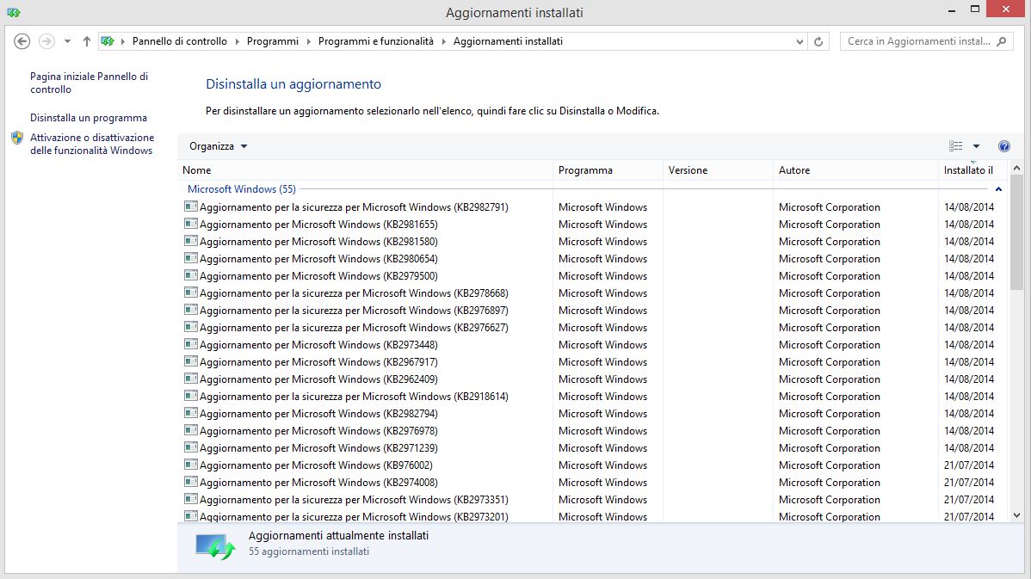
Task: Click icon of update KB2967917
Action: pos(191,360)
